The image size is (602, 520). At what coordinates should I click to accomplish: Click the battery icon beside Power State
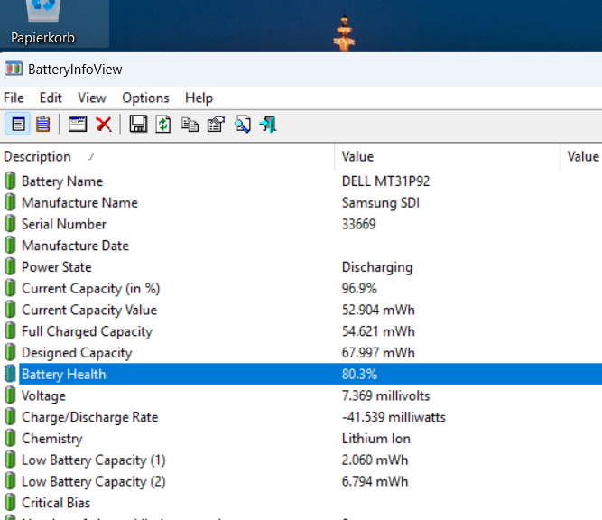click(10, 267)
